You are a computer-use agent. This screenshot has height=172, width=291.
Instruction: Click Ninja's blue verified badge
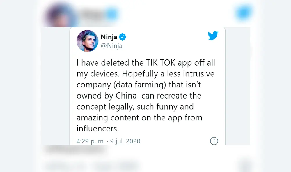click(x=123, y=37)
